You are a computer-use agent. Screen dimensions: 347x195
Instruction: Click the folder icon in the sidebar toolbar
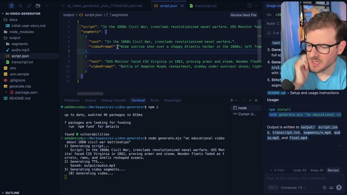[38, 6]
